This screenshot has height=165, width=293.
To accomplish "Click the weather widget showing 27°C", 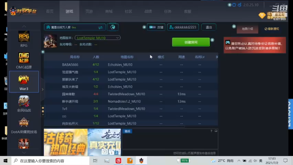I will tap(222, 161).
